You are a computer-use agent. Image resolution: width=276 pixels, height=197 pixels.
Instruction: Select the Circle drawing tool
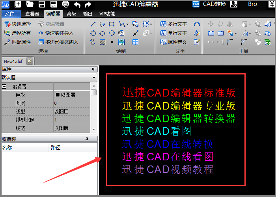click(93, 33)
